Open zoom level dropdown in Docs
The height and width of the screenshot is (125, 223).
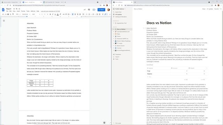pyautogui.click(x=18, y=14)
